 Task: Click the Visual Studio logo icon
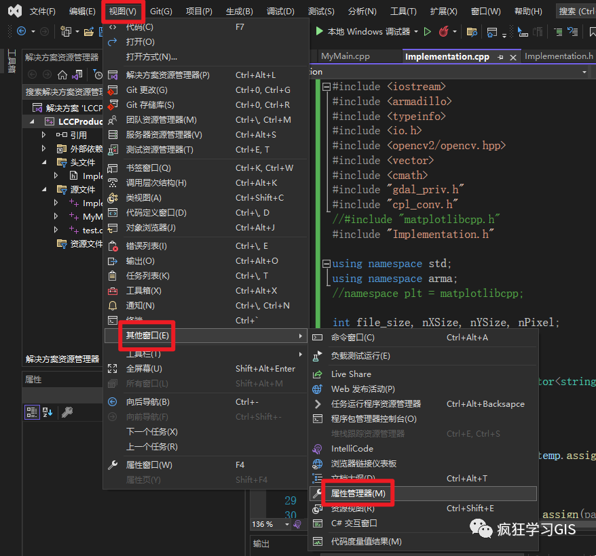15,11
